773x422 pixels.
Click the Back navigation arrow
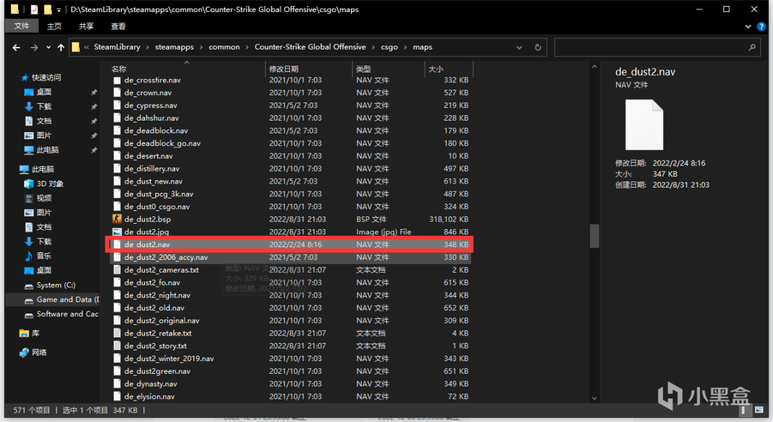[x=16, y=47]
